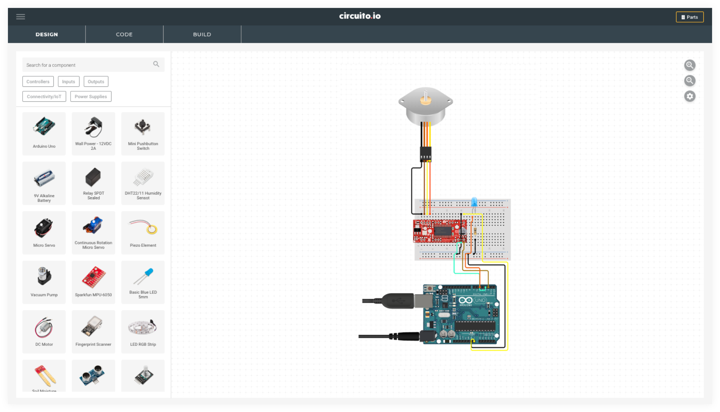Select the stepper motor on canvas
The image size is (720, 412).
point(425,108)
